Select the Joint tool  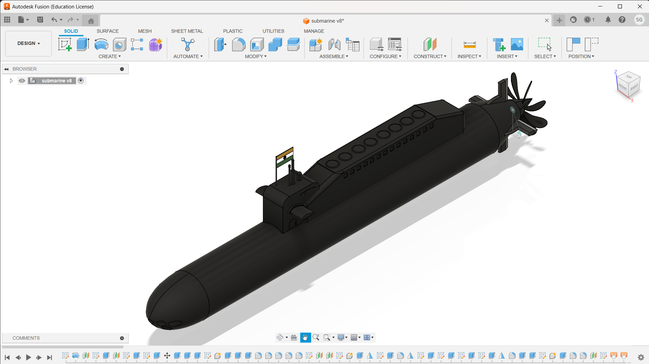click(x=334, y=44)
